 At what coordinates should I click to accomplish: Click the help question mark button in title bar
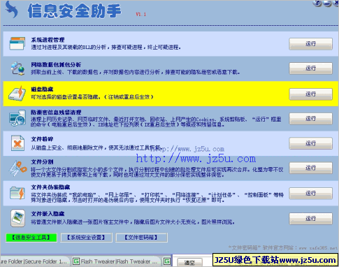click(317, 3)
